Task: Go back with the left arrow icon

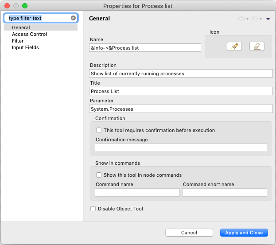Action: pos(241,19)
